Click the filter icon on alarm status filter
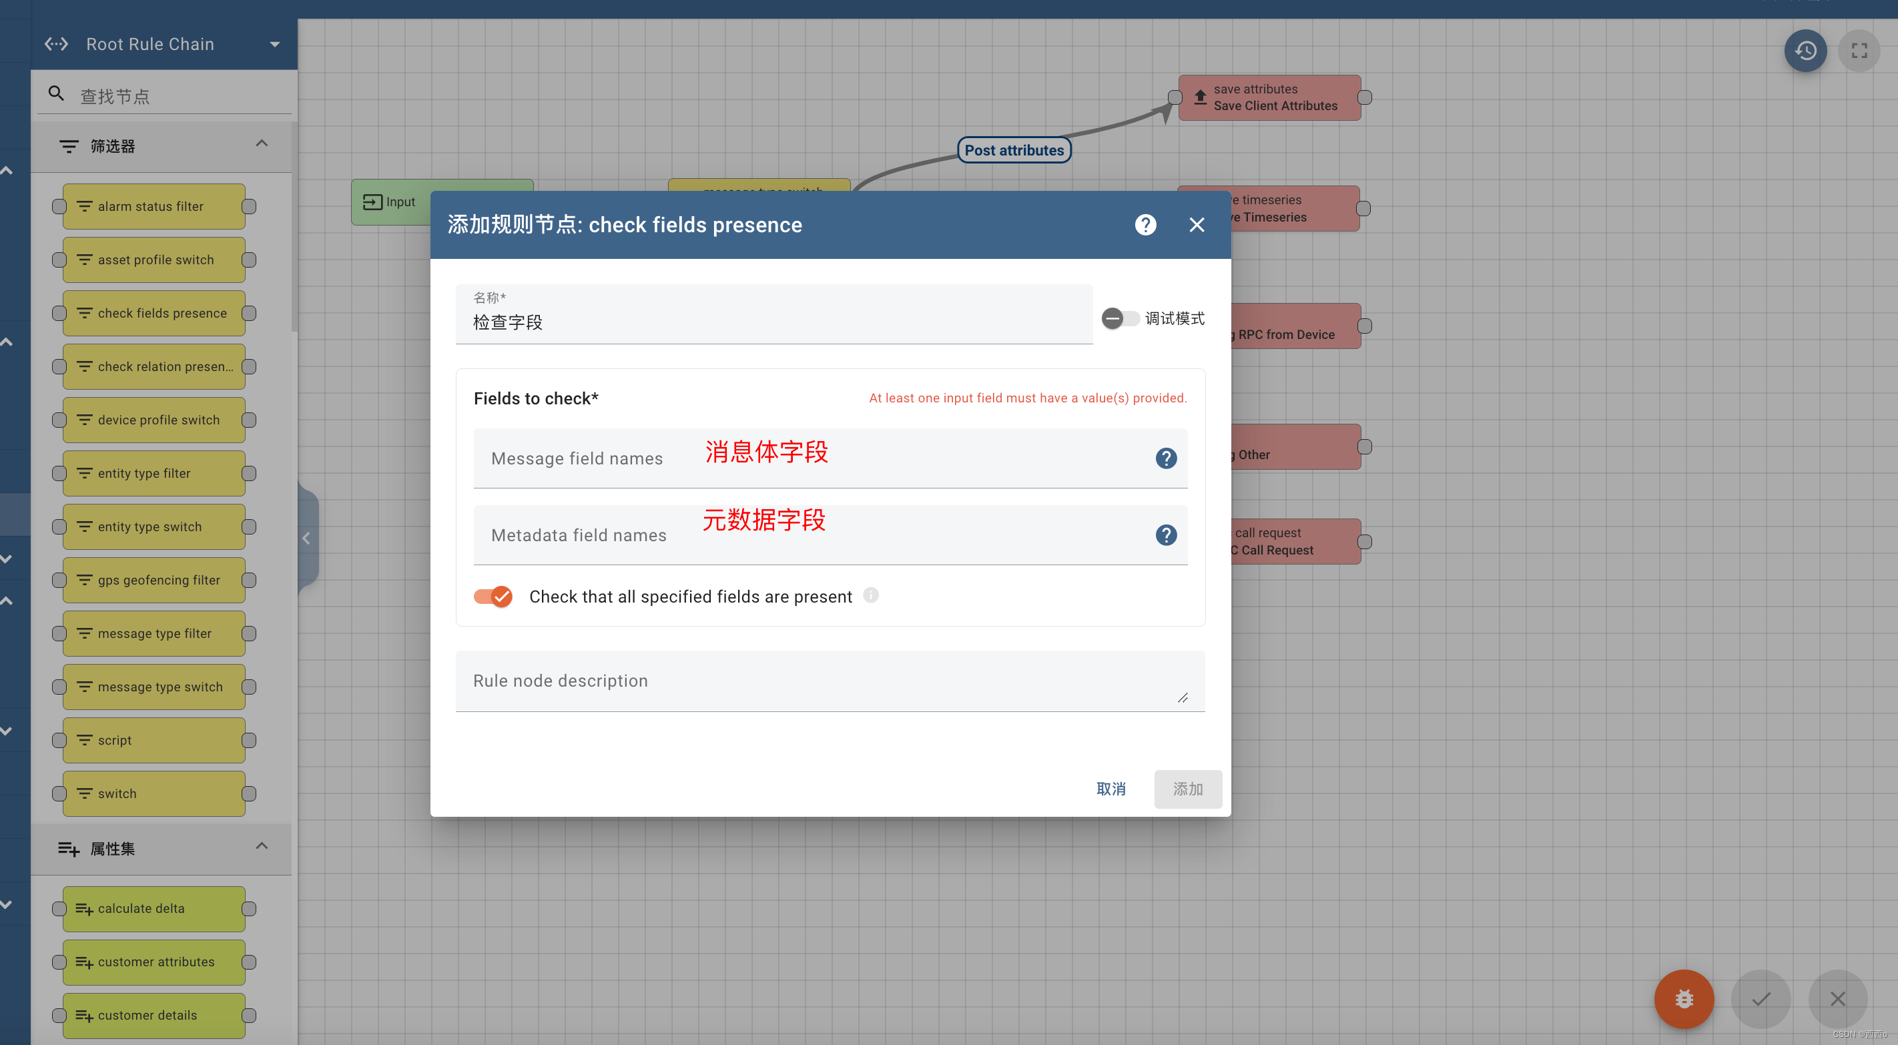 pos(85,206)
